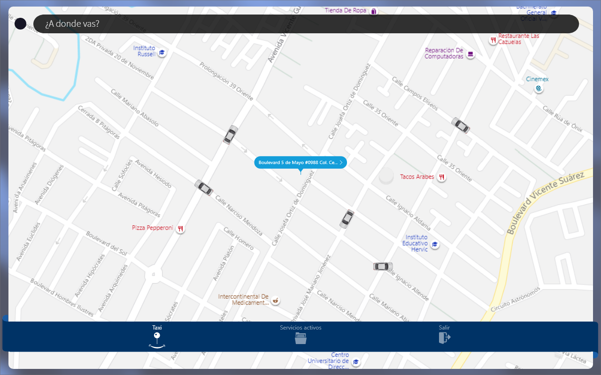Click the Reparación De Computadoras shop icon
Viewport: 601px width, 375px height.
pos(470,55)
